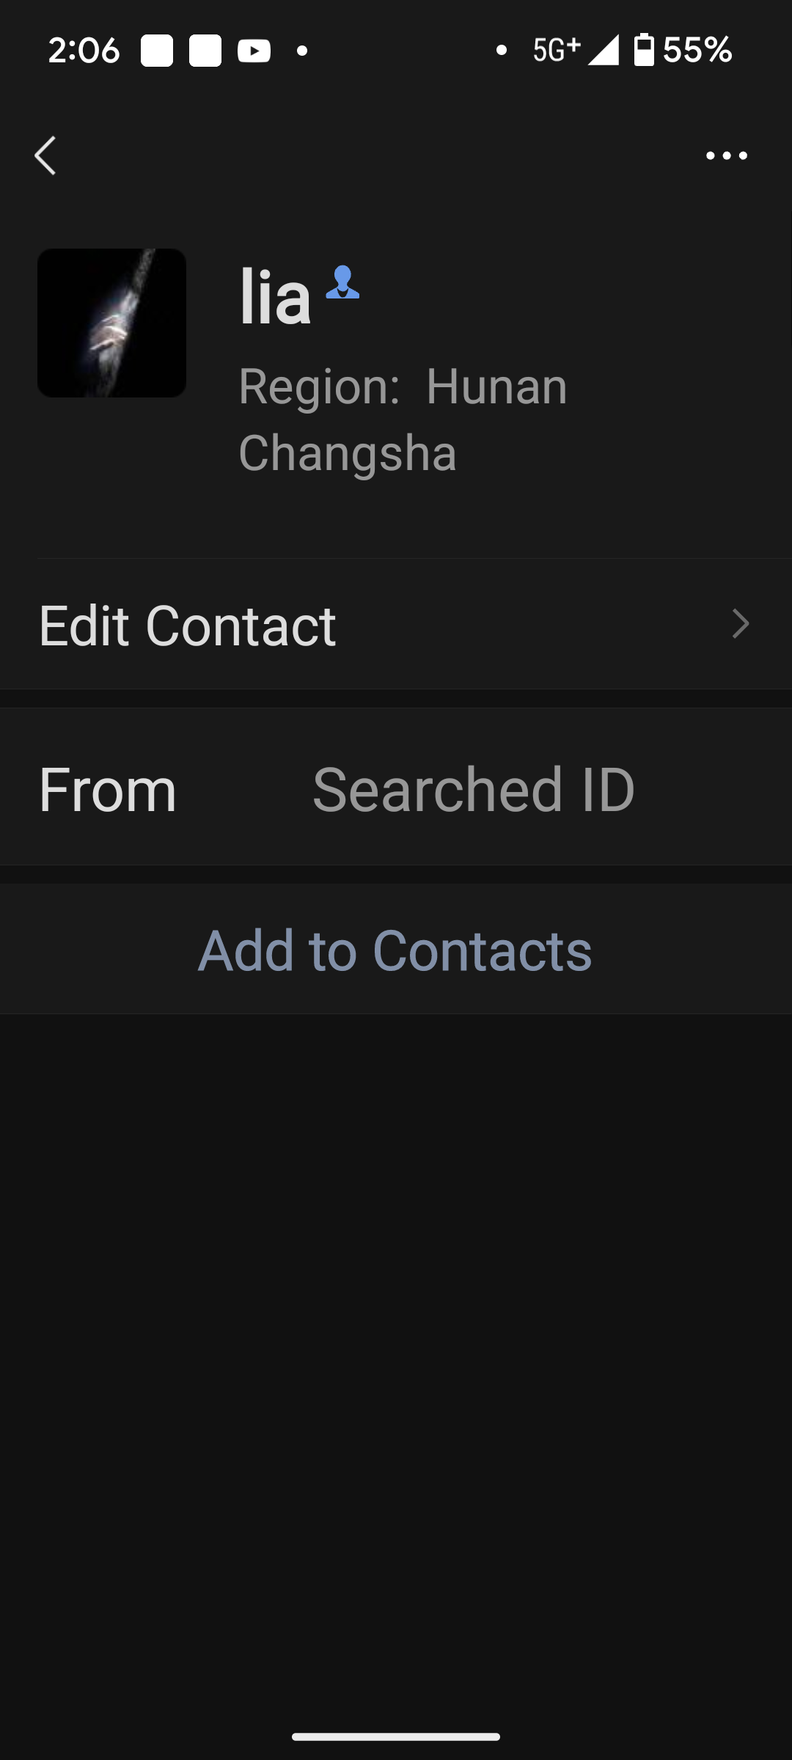792x1760 pixels.
Task: Tap the cellular signal strength icon
Action: point(604,50)
